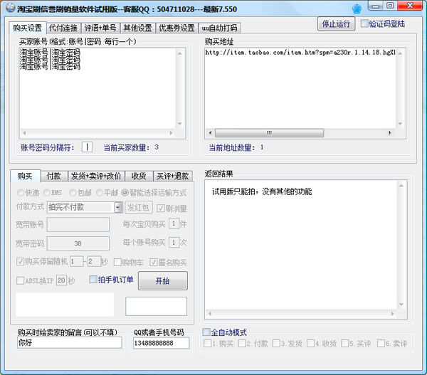Enable 拍手机订单 checkbox
The image size is (427, 375).
coord(93,279)
